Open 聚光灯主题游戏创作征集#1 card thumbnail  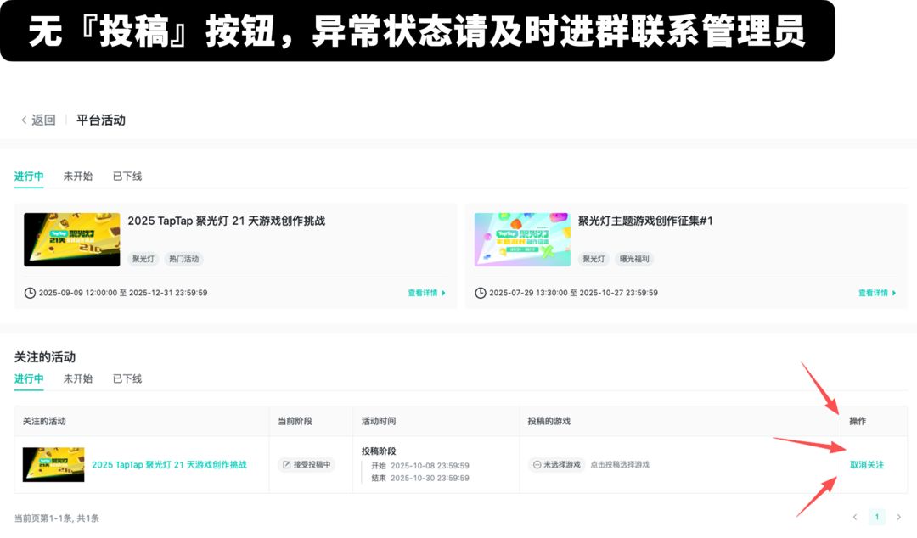pos(522,239)
